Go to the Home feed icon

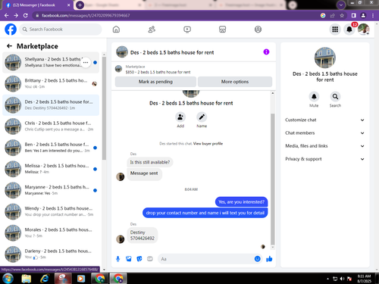116,30
